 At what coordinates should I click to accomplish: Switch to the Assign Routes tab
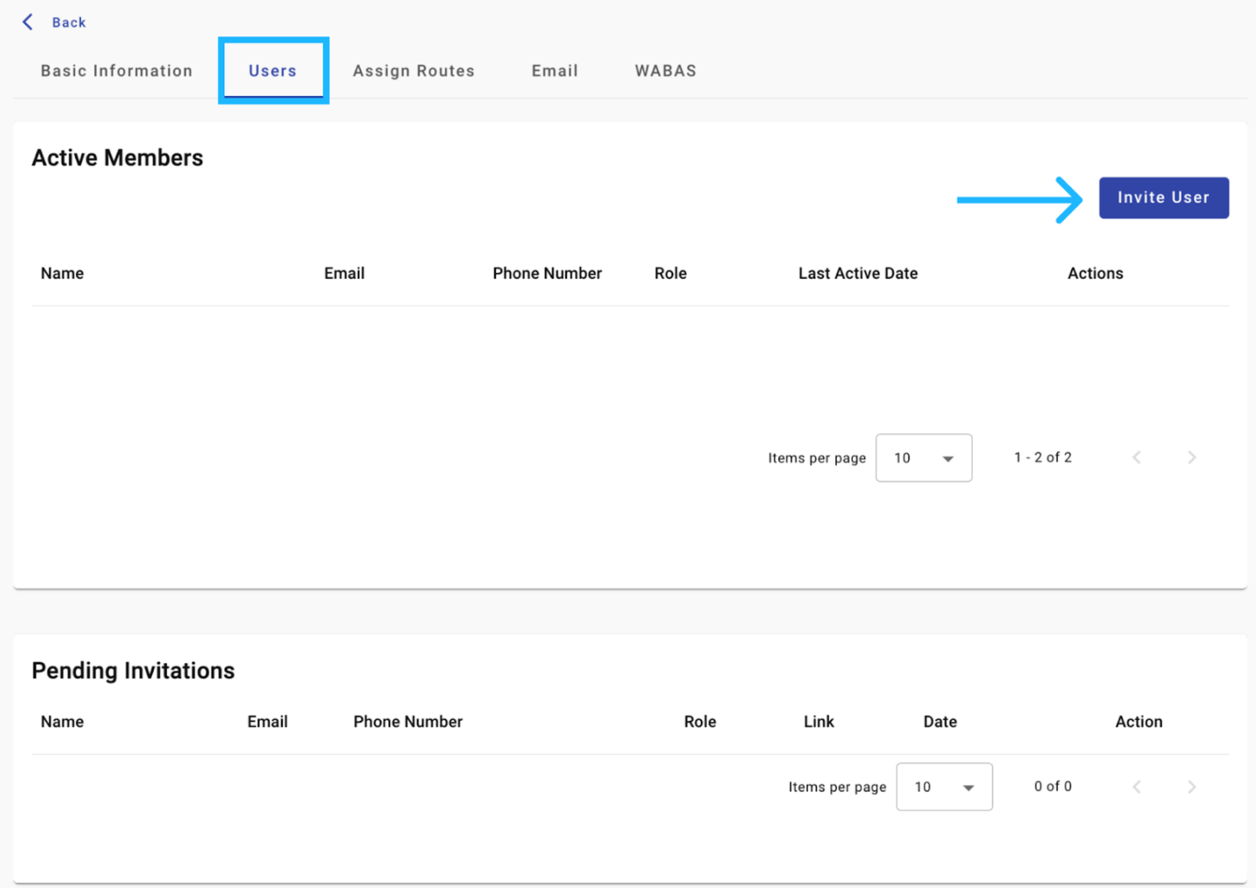[414, 71]
